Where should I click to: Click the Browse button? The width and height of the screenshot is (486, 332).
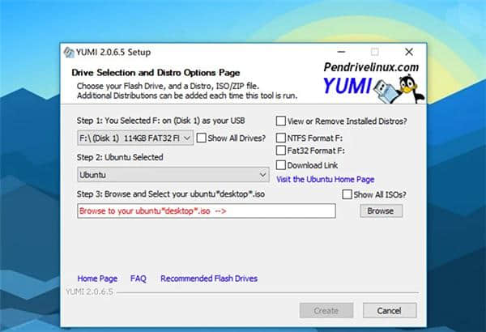tap(381, 211)
